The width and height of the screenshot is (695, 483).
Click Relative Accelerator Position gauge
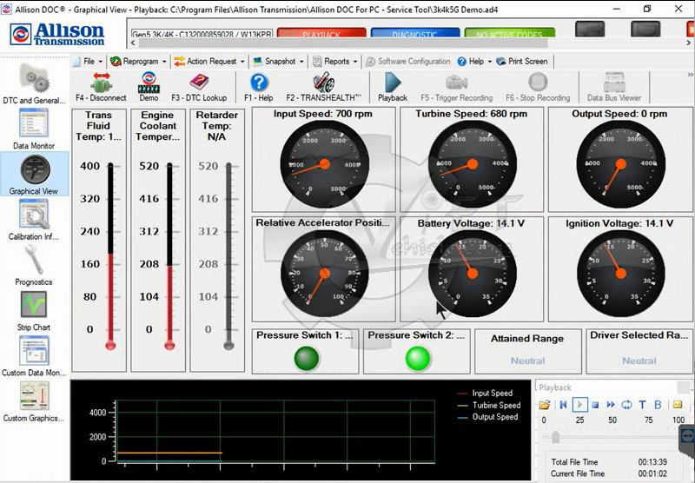324,274
